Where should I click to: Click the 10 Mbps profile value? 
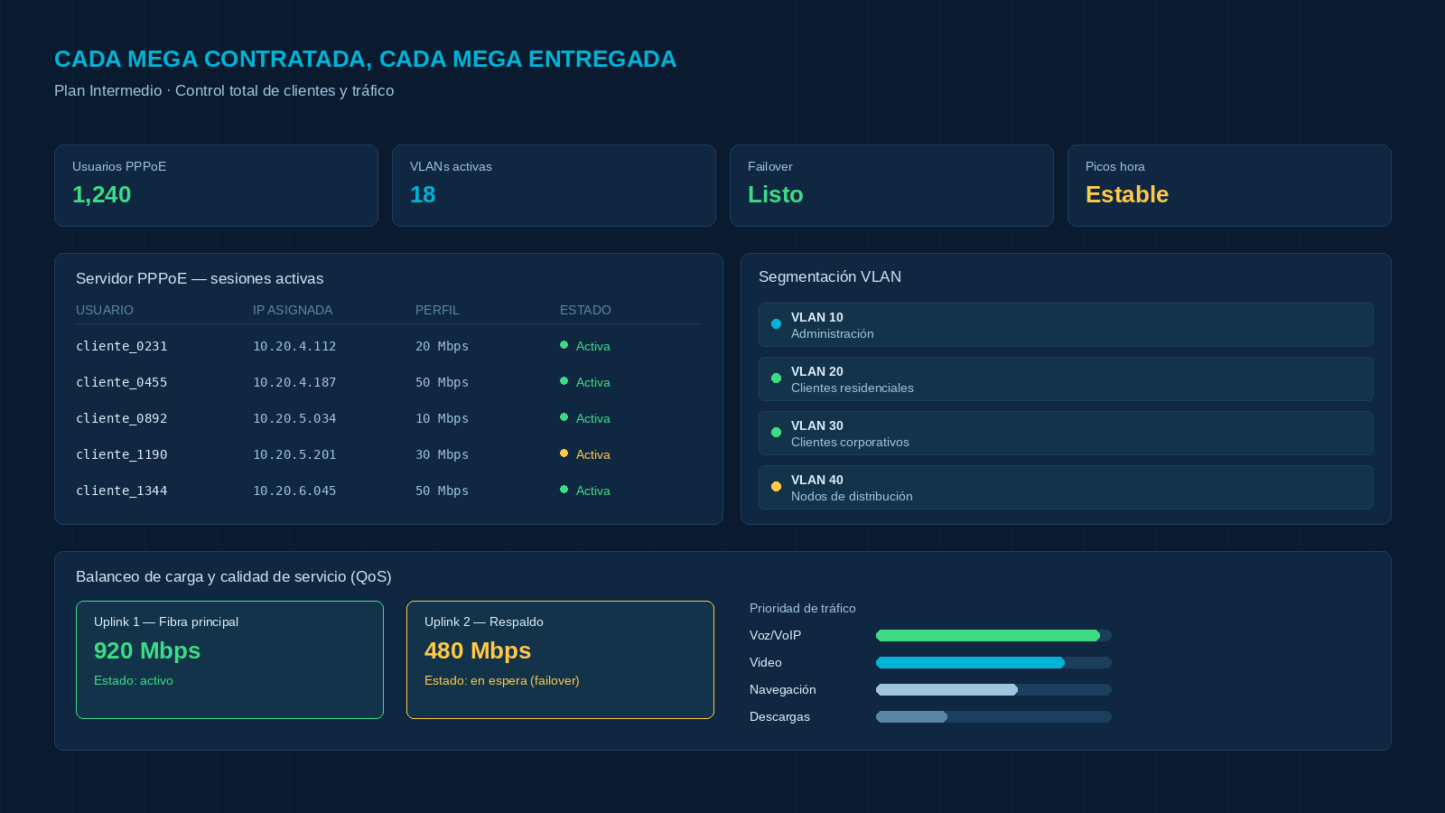click(x=442, y=418)
